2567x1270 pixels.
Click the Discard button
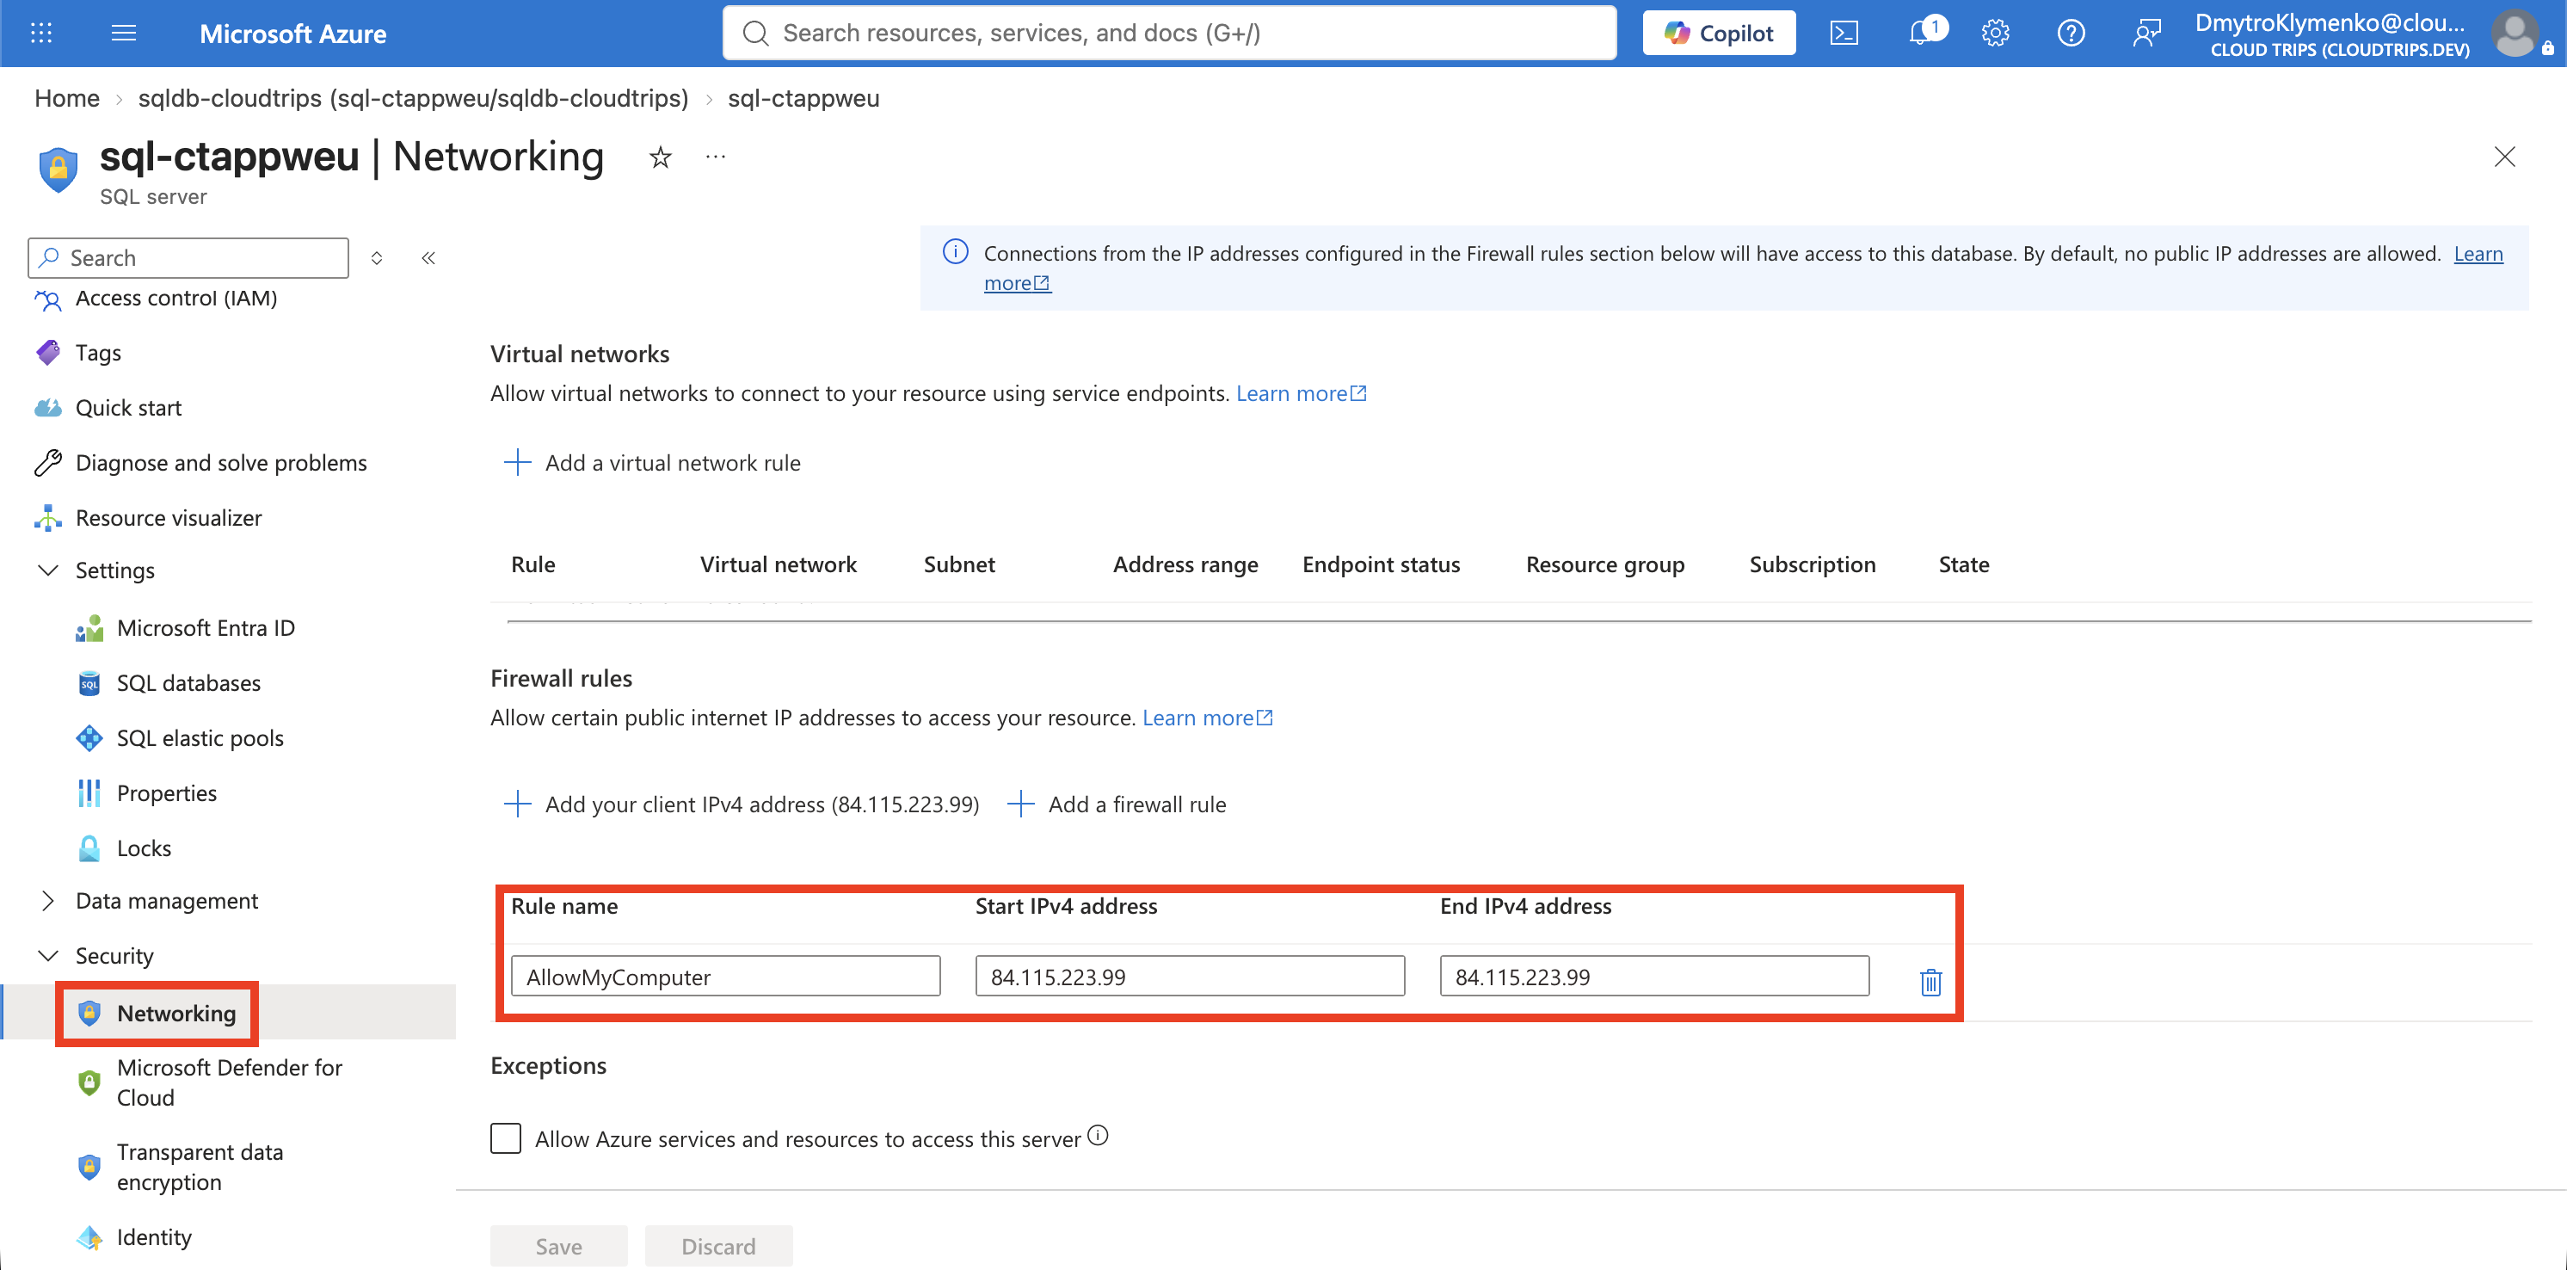[x=717, y=1245]
